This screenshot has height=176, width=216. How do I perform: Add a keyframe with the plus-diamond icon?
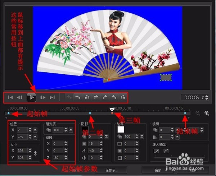69,97
